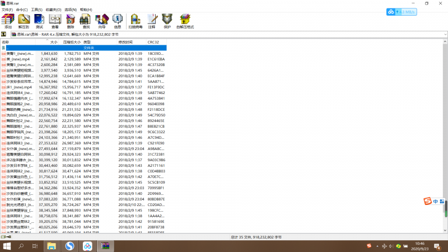Open the 选项(N) options menu
The height and width of the screenshot is (252, 448).
(x=71, y=10)
